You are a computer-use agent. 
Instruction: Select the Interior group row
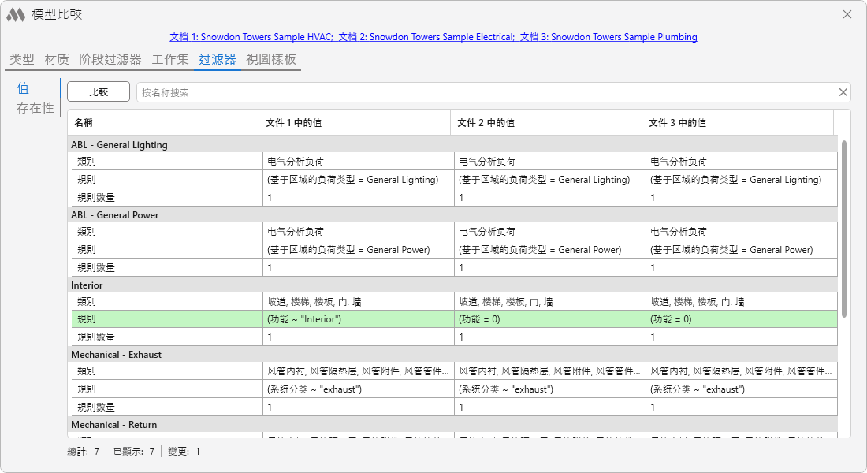[x=452, y=285]
